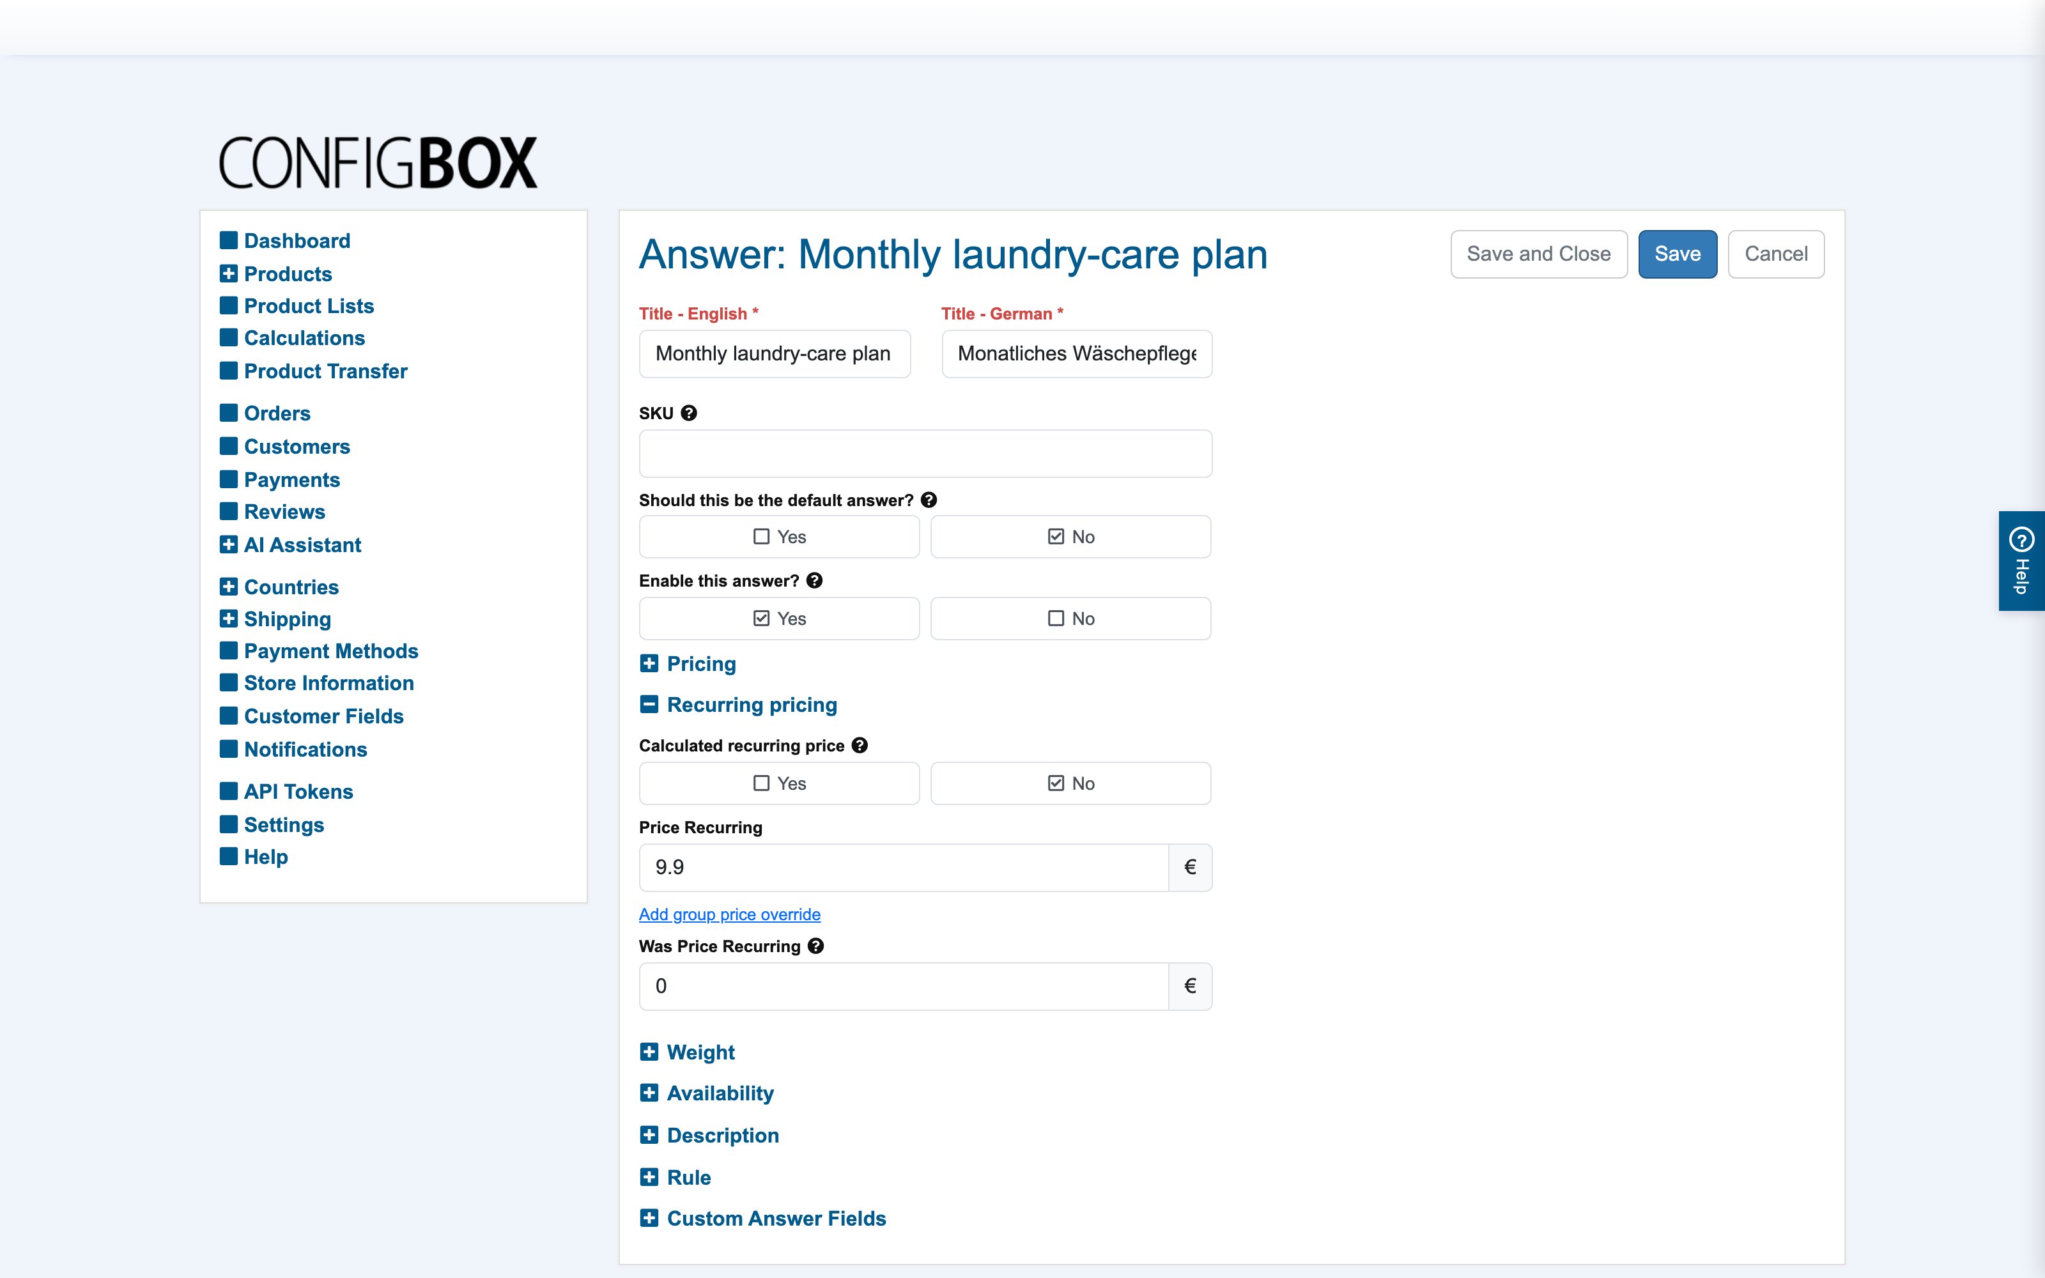Click the SKU help question-mark icon
The height and width of the screenshot is (1278, 2045).
pos(689,413)
